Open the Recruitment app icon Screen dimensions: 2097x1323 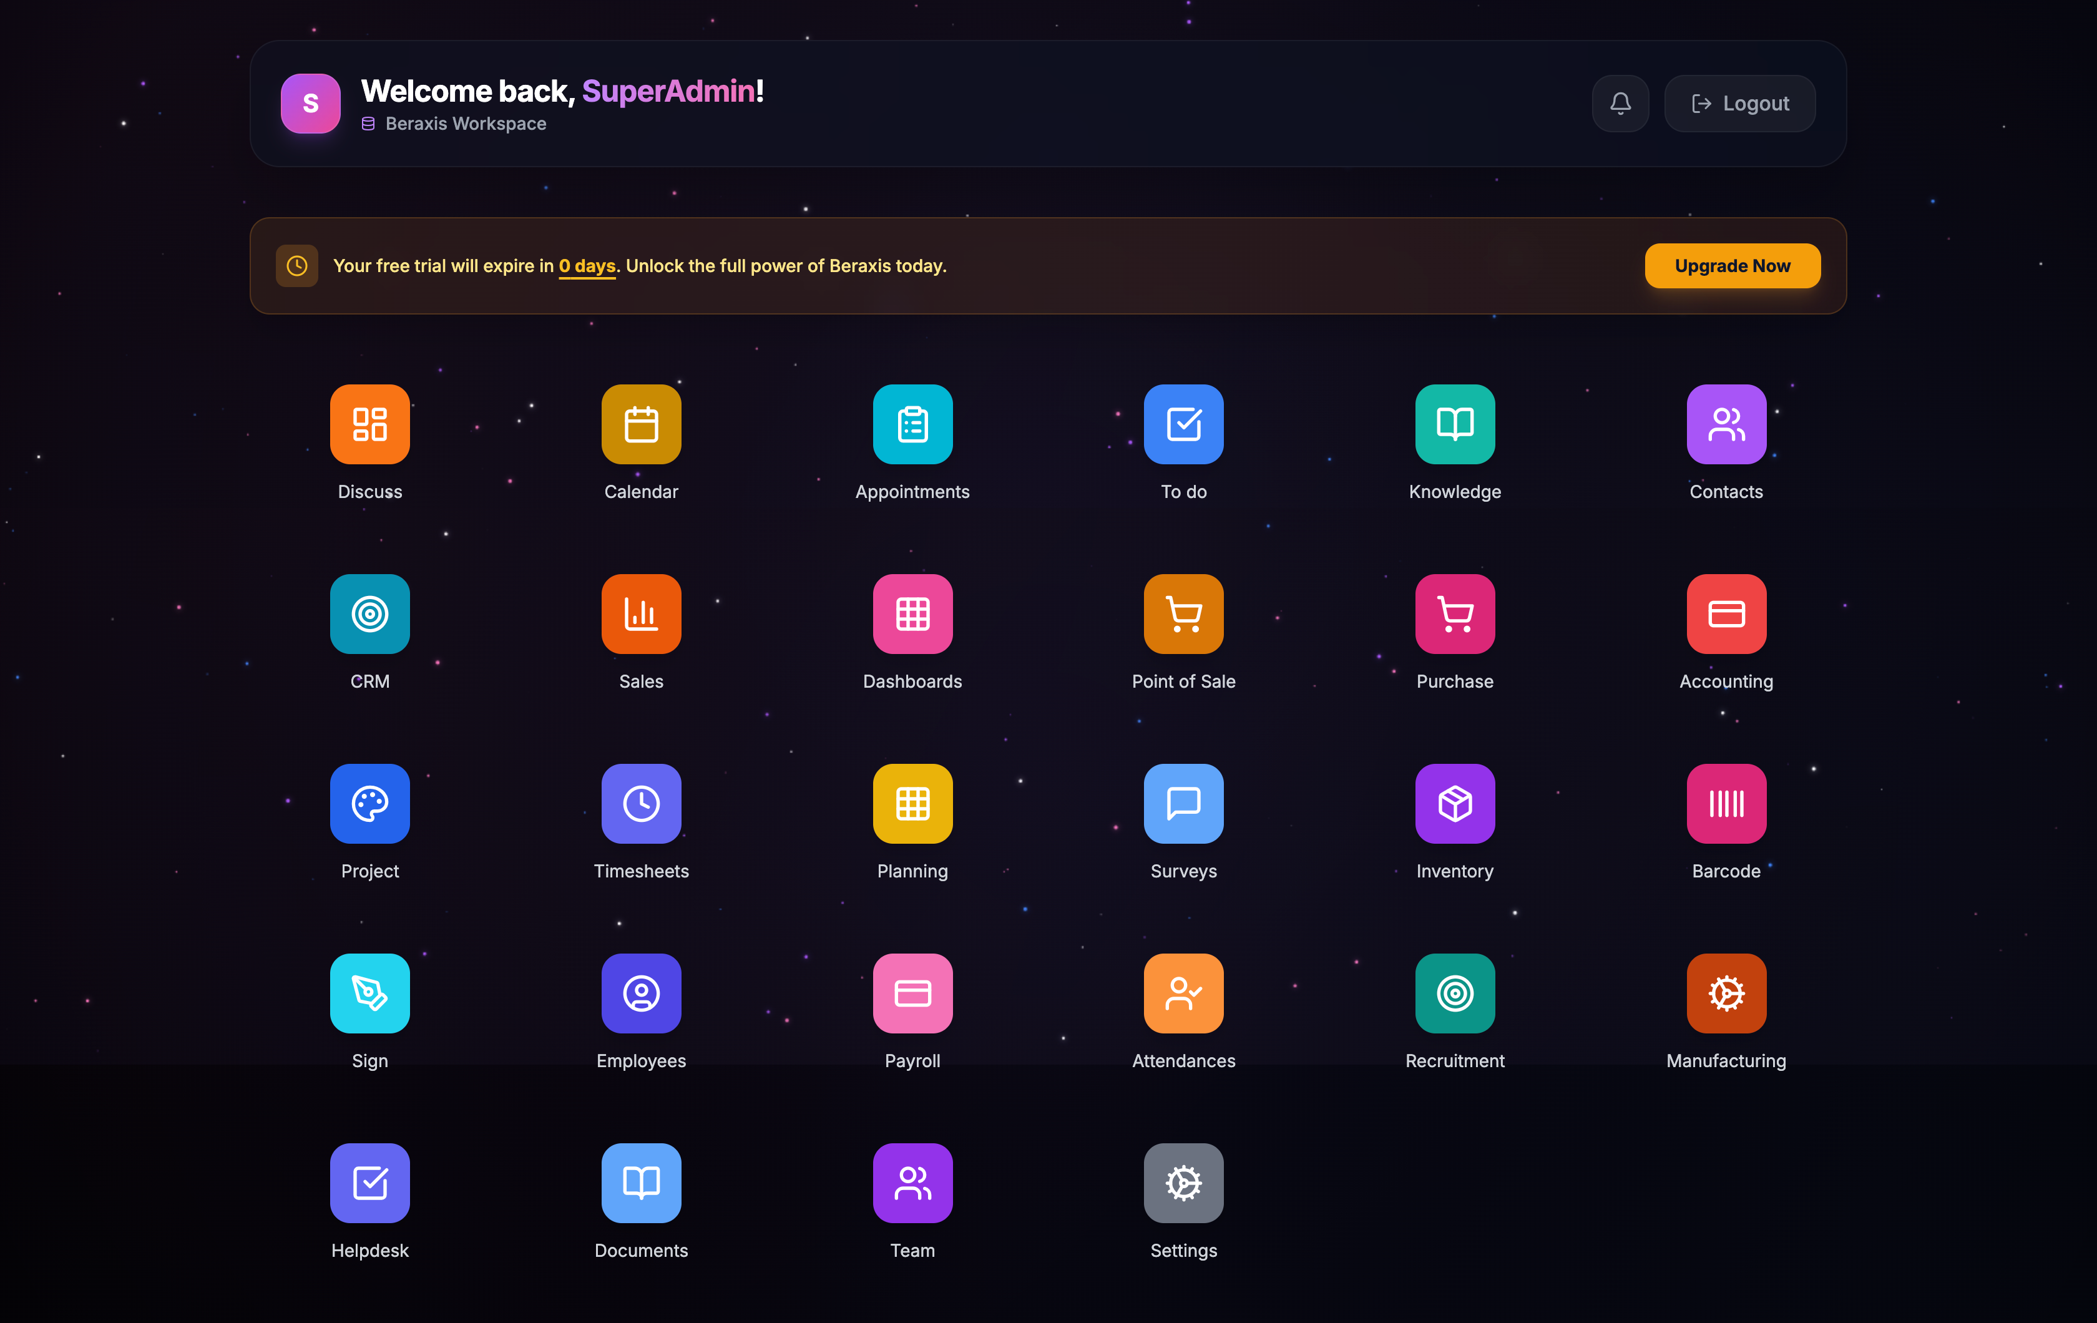[1455, 993]
